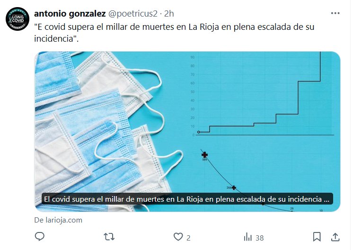Screen dimensions: 353x250
Task: View post analytics showing 38 views
Action: point(254,237)
